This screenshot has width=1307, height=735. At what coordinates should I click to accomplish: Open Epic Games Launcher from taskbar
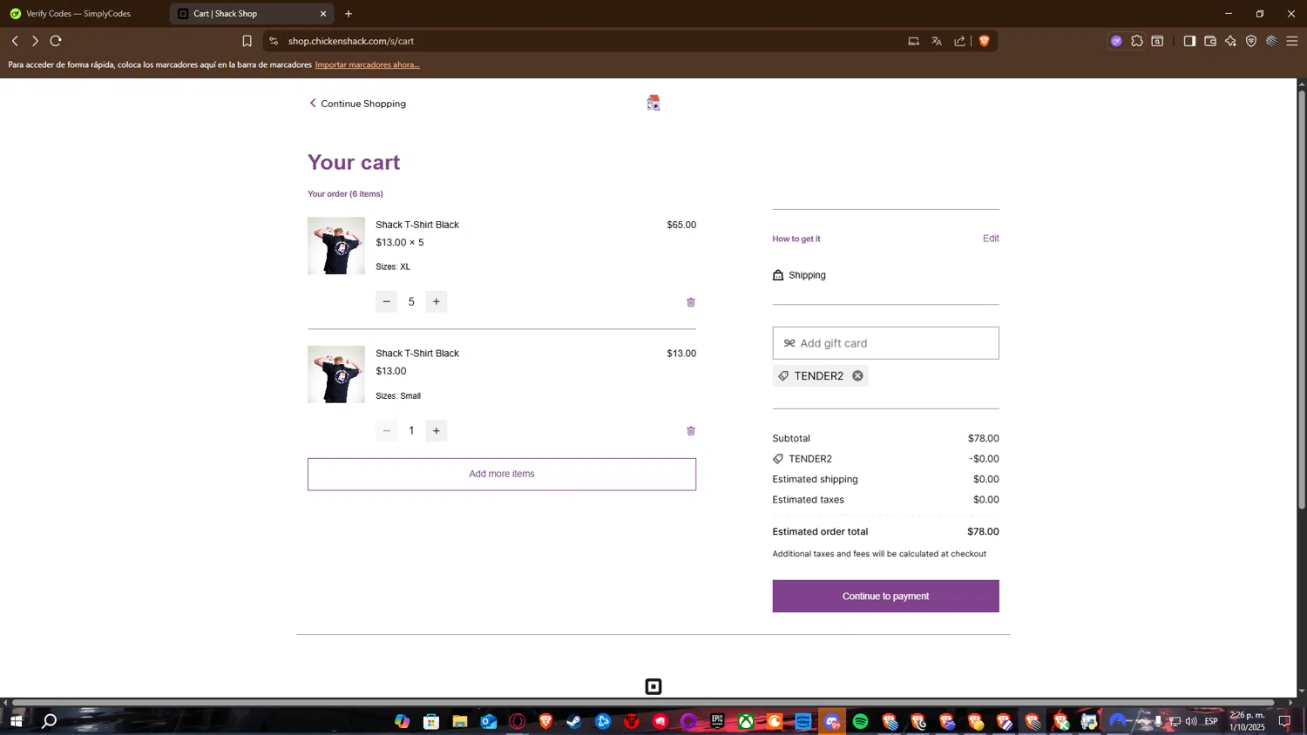(717, 721)
